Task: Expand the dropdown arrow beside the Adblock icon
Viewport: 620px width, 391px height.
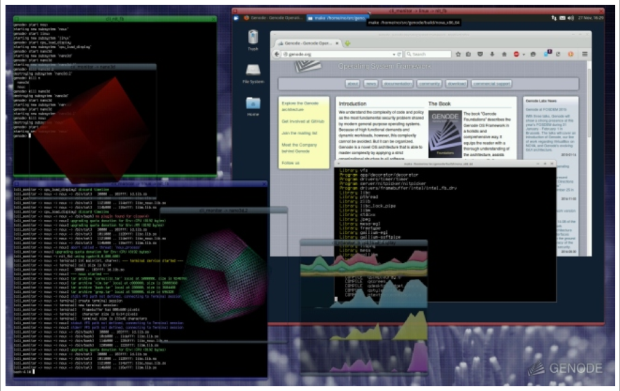Action: (x=524, y=54)
